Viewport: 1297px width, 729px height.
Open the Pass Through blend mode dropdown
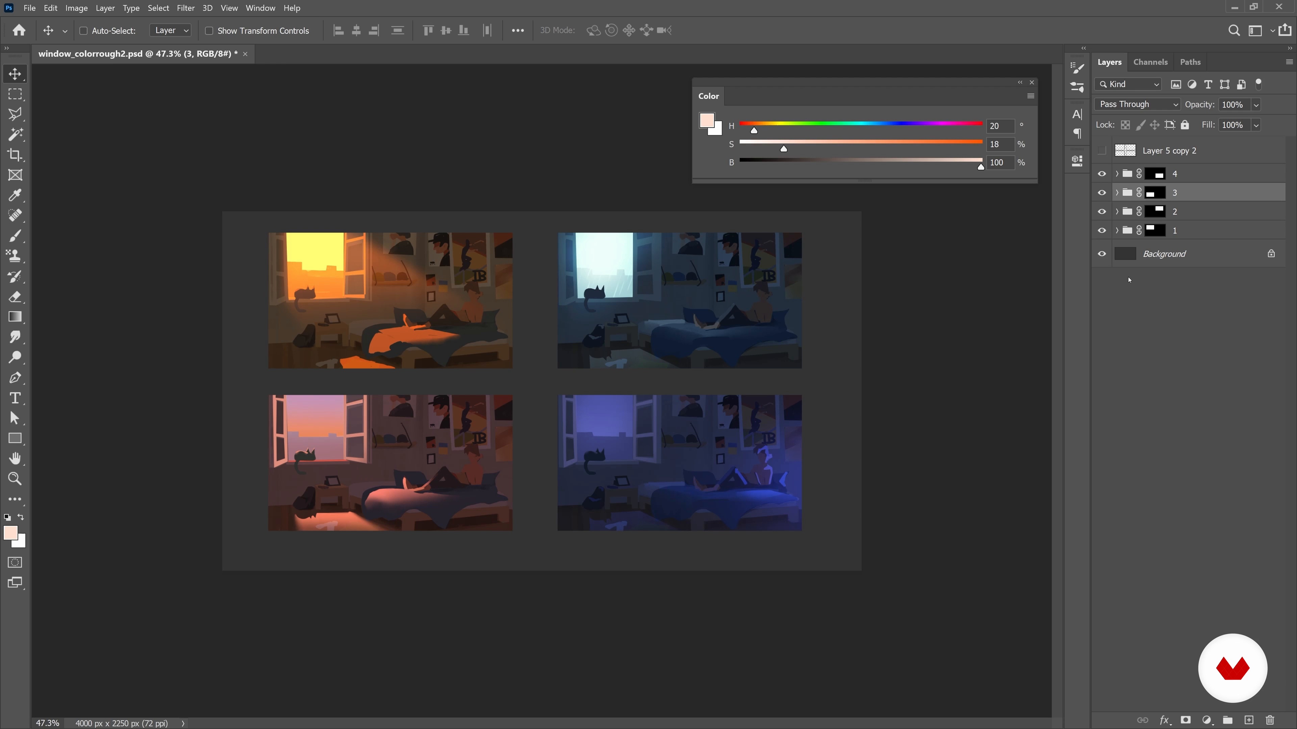[x=1137, y=105]
